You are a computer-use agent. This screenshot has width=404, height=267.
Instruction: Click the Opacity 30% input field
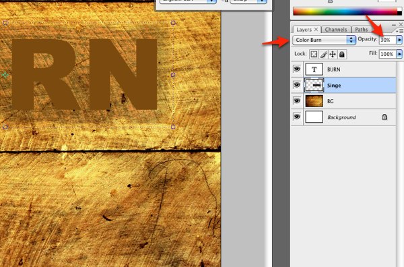(x=387, y=40)
